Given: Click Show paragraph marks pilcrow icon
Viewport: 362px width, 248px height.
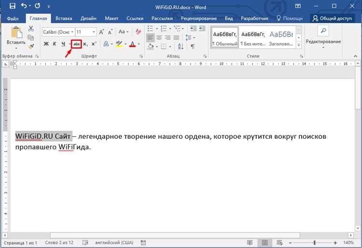Looking at the screenshot, I should pyautogui.click(x=192, y=47).
